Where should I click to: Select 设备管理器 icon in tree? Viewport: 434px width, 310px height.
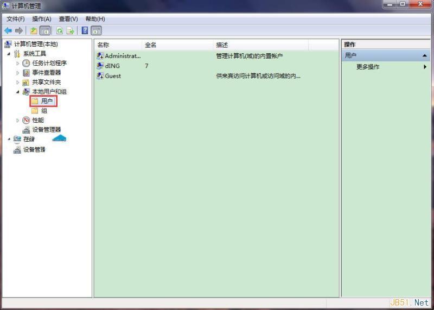pos(26,130)
